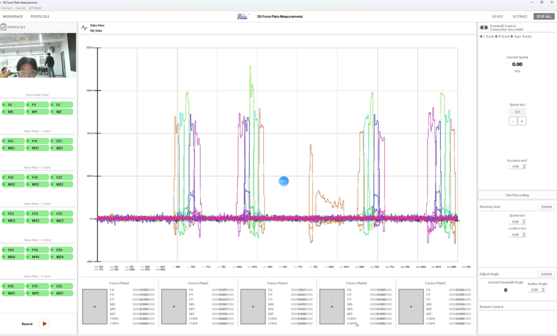557x336 pixels.
Task: Toggle the Treadmill Control connection switch
Action: tap(484, 28)
